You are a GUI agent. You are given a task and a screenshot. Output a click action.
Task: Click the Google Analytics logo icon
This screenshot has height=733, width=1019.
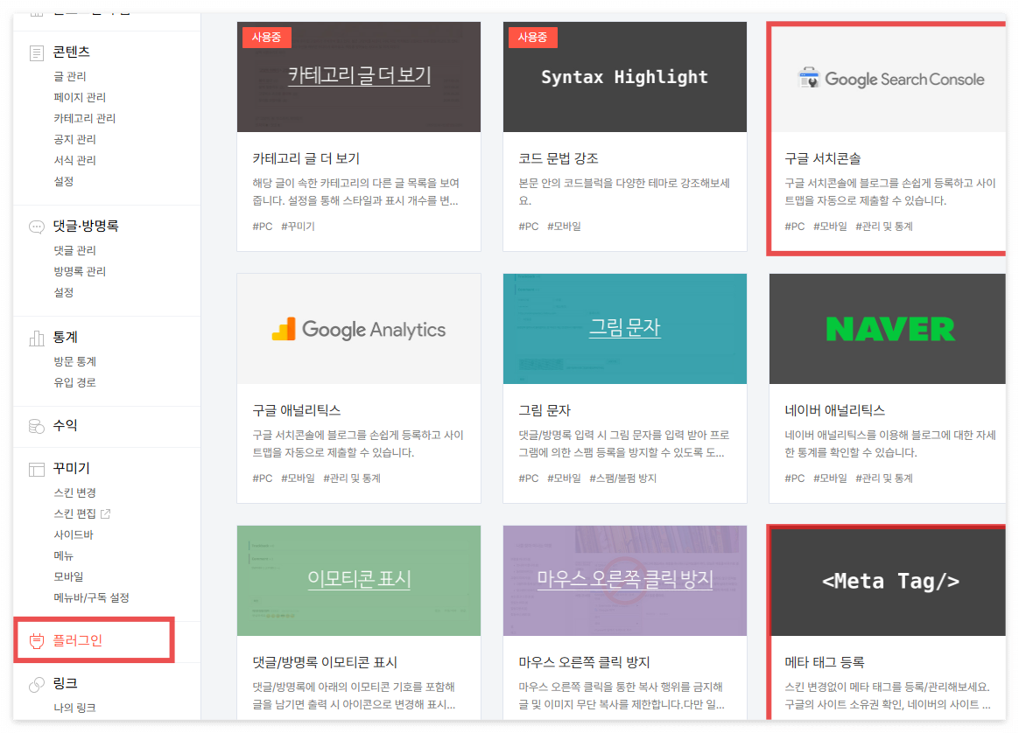coord(284,329)
